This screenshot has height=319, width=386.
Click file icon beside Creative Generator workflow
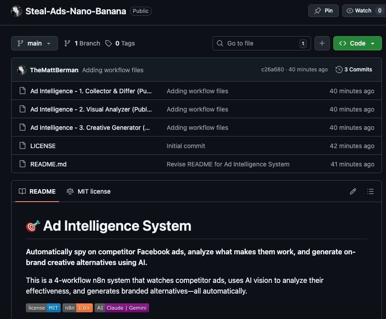coord(22,128)
